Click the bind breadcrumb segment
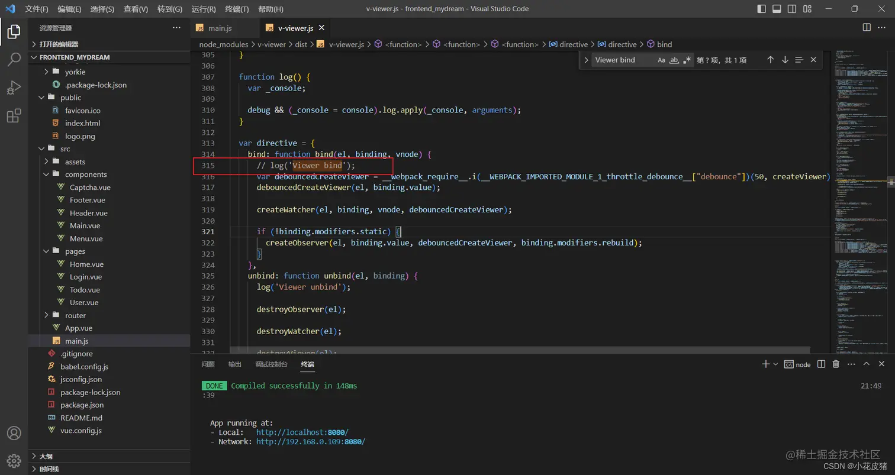This screenshot has height=475, width=895. (x=659, y=44)
